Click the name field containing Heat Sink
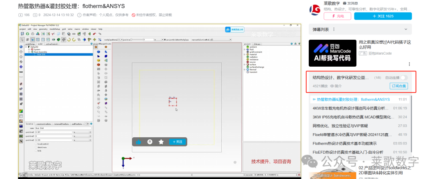 click(63, 128)
